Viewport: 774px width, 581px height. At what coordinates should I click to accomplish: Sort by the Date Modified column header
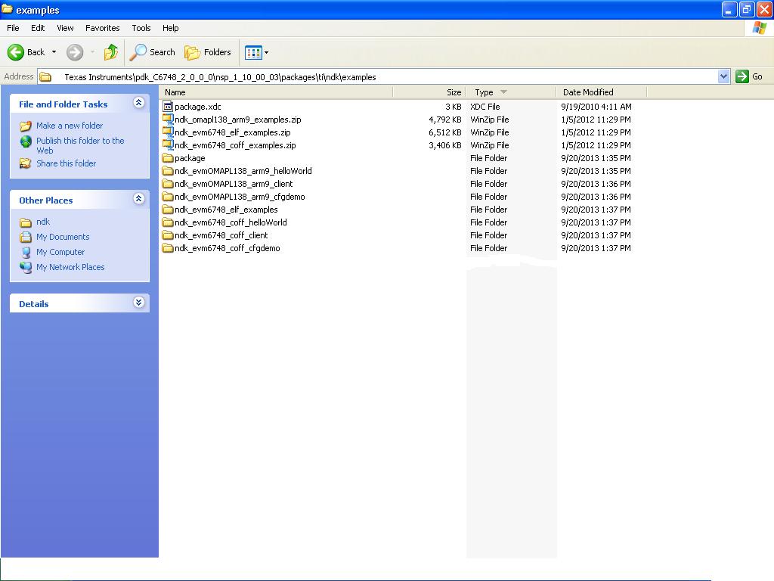601,92
